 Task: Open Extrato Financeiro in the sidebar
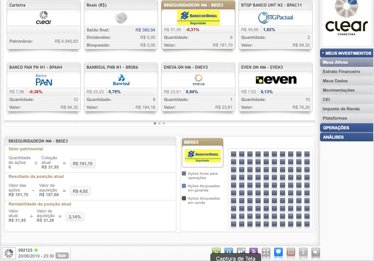pos(341,71)
